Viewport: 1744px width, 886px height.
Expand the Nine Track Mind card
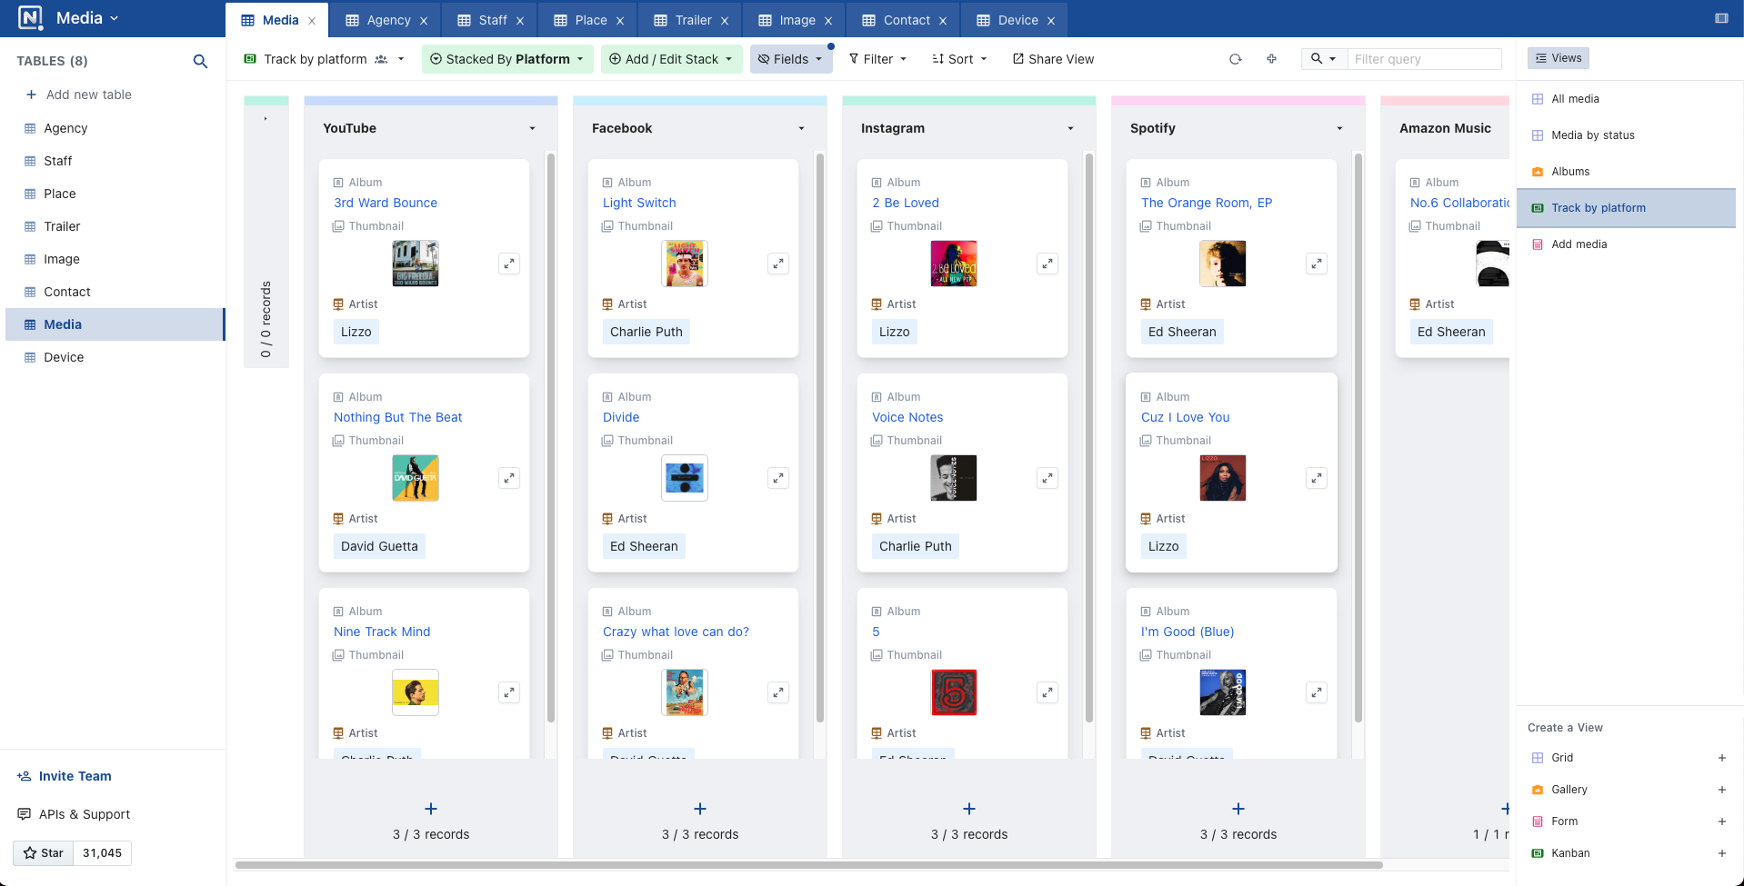click(509, 692)
